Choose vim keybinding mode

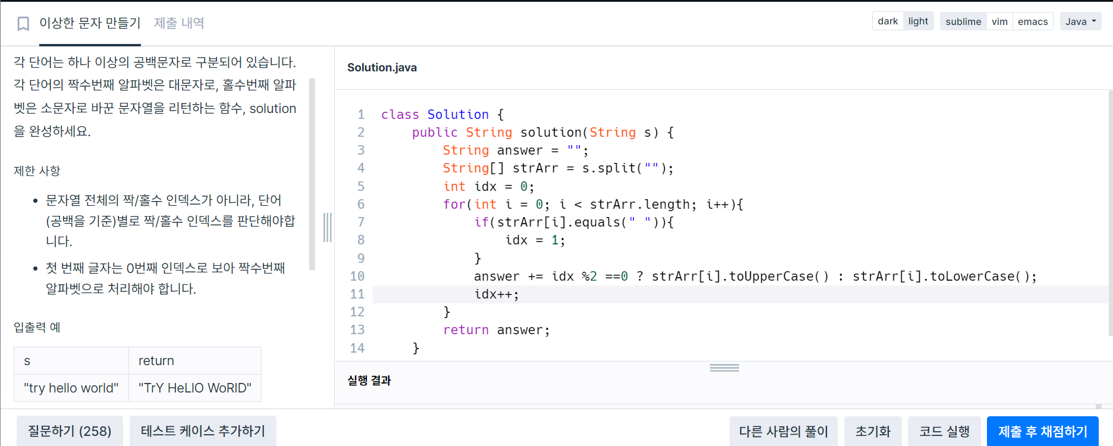(x=999, y=21)
